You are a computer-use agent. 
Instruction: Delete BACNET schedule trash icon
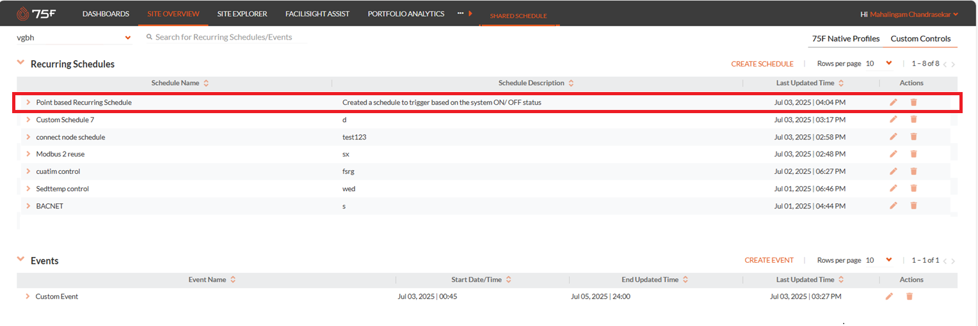coord(913,206)
